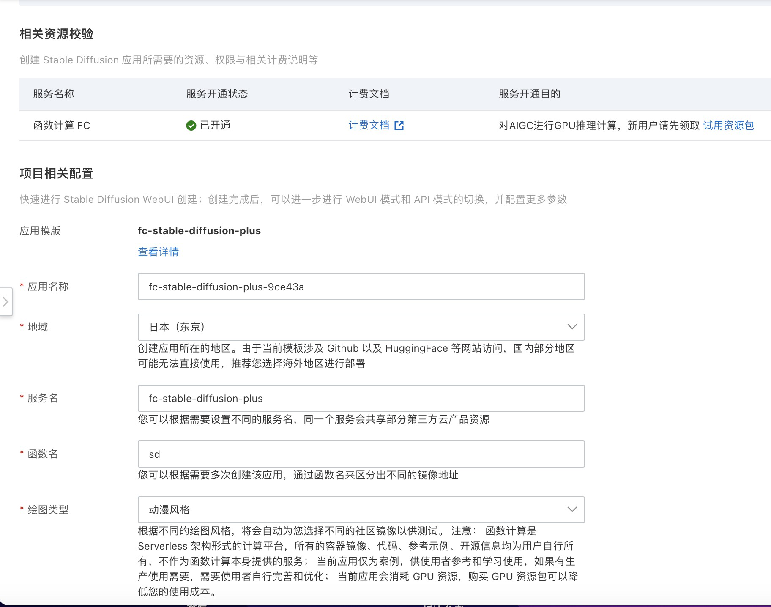
Task: Click the 计费文档 column header
Action: tap(369, 94)
